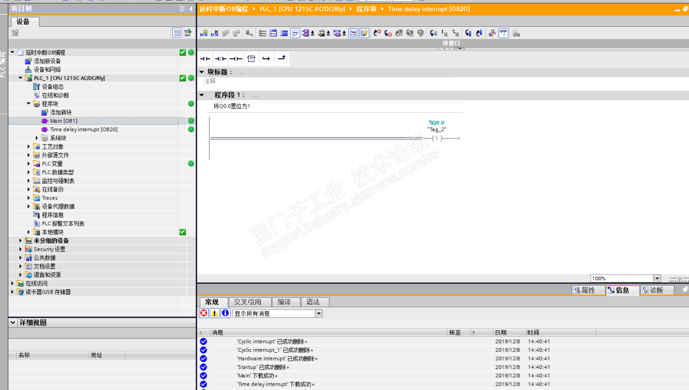Viewport: 689px width, 390px height.
Task: Open 设备组态 device configuration
Action: tap(48, 87)
